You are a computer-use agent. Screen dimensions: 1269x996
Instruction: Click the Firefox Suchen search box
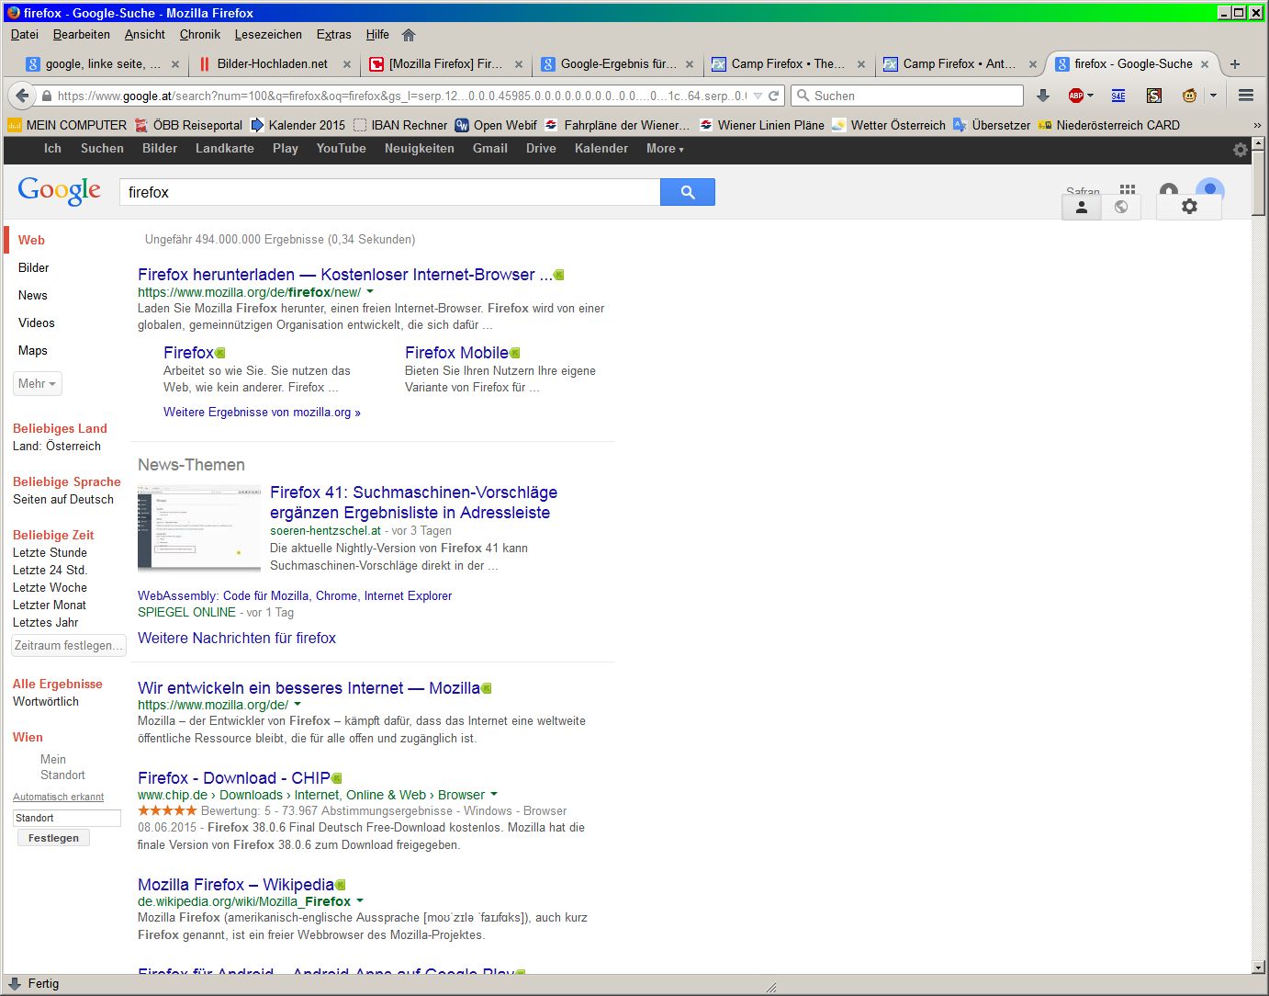click(x=907, y=96)
